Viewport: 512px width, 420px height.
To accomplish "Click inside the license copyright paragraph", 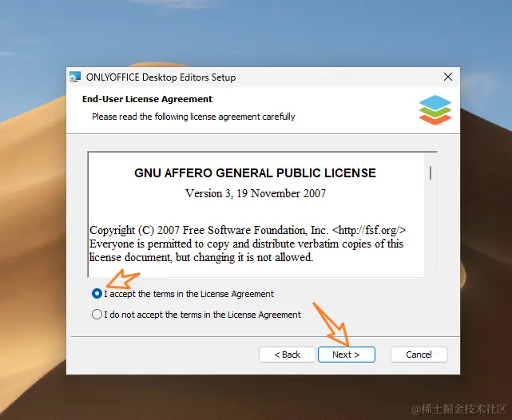I will (247, 244).
